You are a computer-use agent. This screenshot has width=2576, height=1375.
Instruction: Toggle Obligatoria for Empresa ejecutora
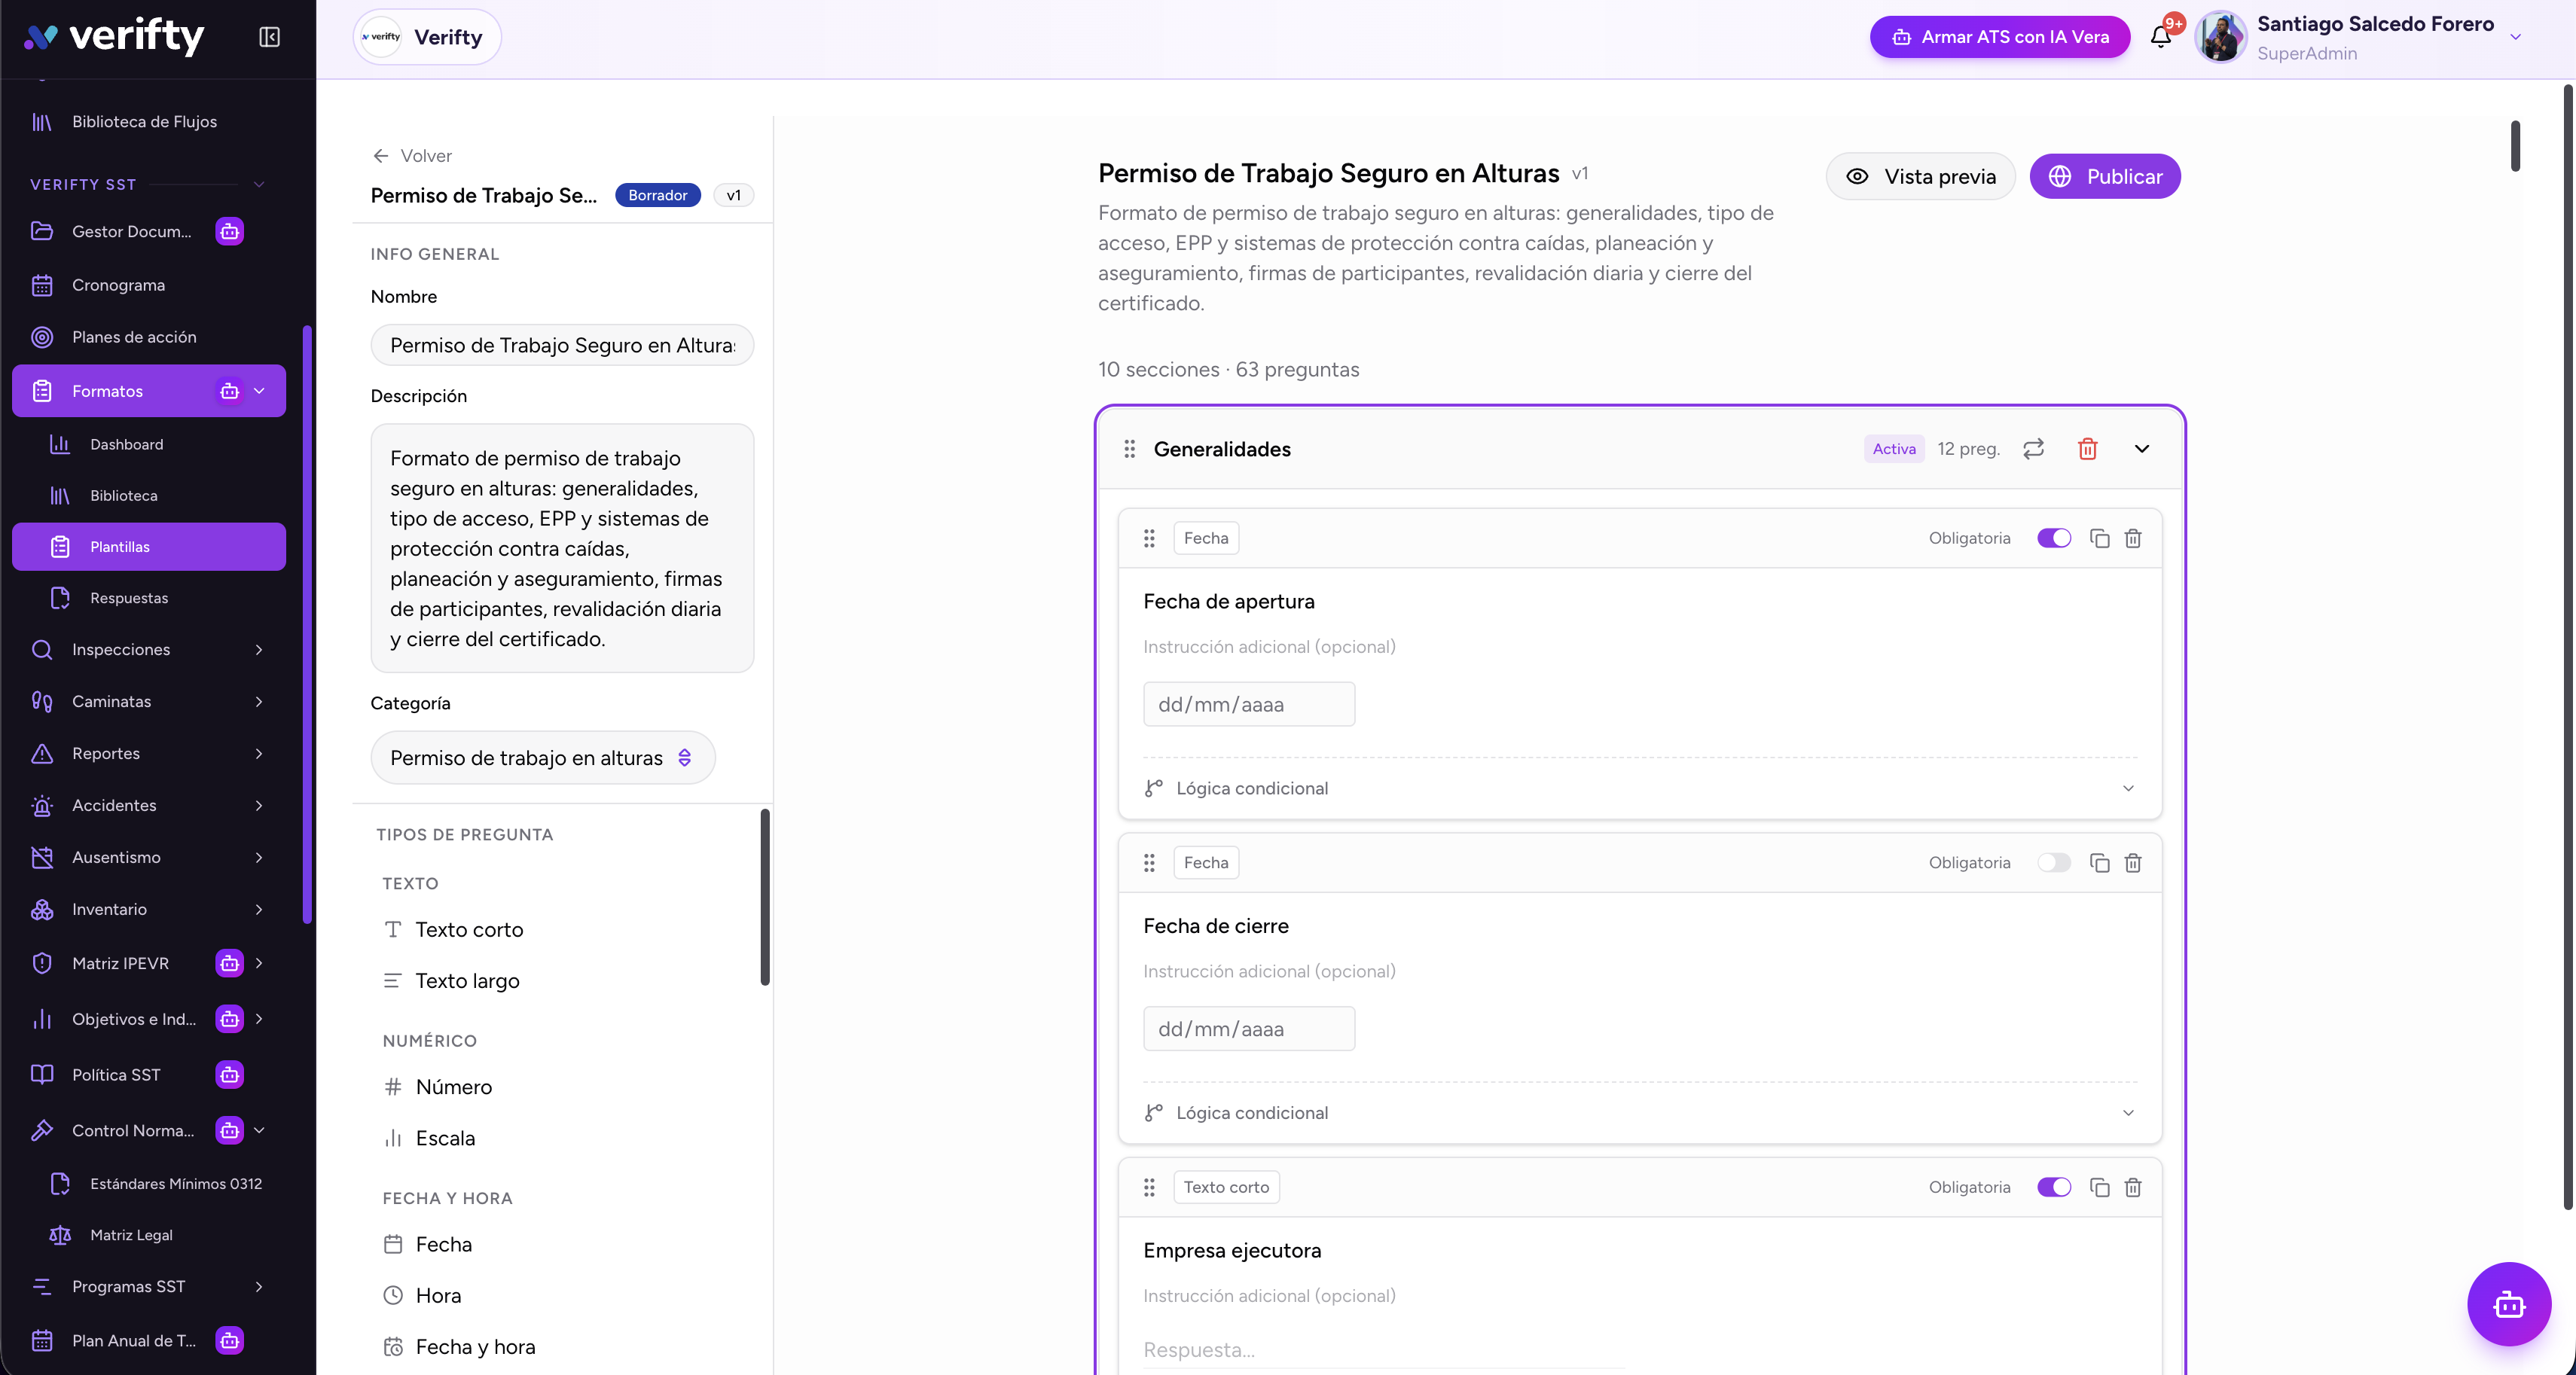coord(2053,1187)
